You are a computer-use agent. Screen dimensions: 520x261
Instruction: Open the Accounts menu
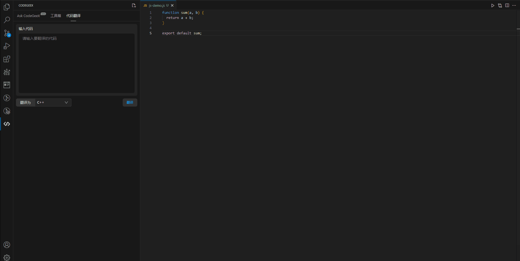point(7,245)
